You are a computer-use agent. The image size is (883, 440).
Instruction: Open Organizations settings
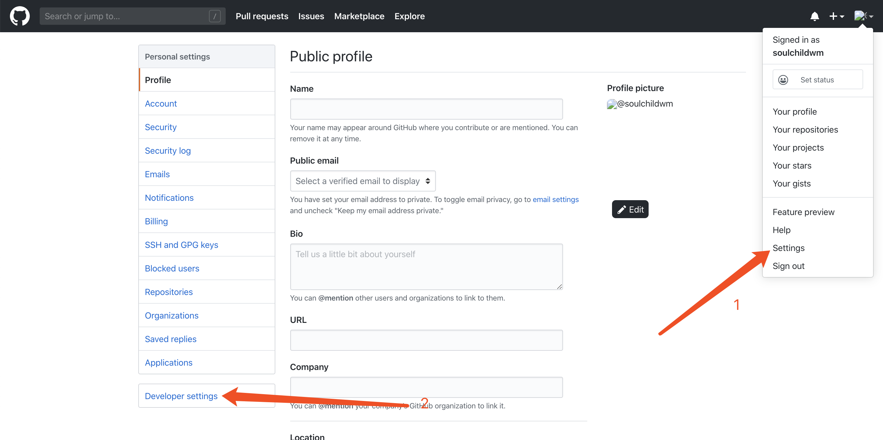point(207,315)
